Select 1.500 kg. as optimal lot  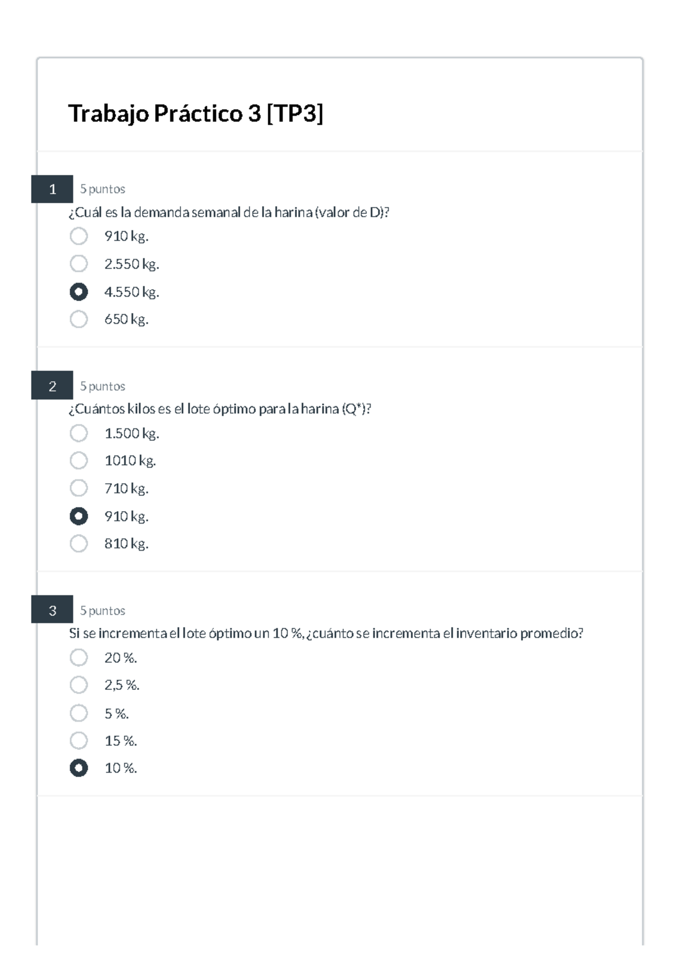click(x=79, y=434)
